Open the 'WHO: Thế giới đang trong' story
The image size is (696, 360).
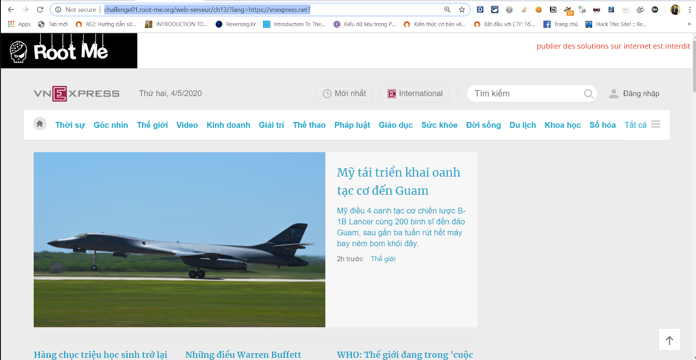[405, 355]
